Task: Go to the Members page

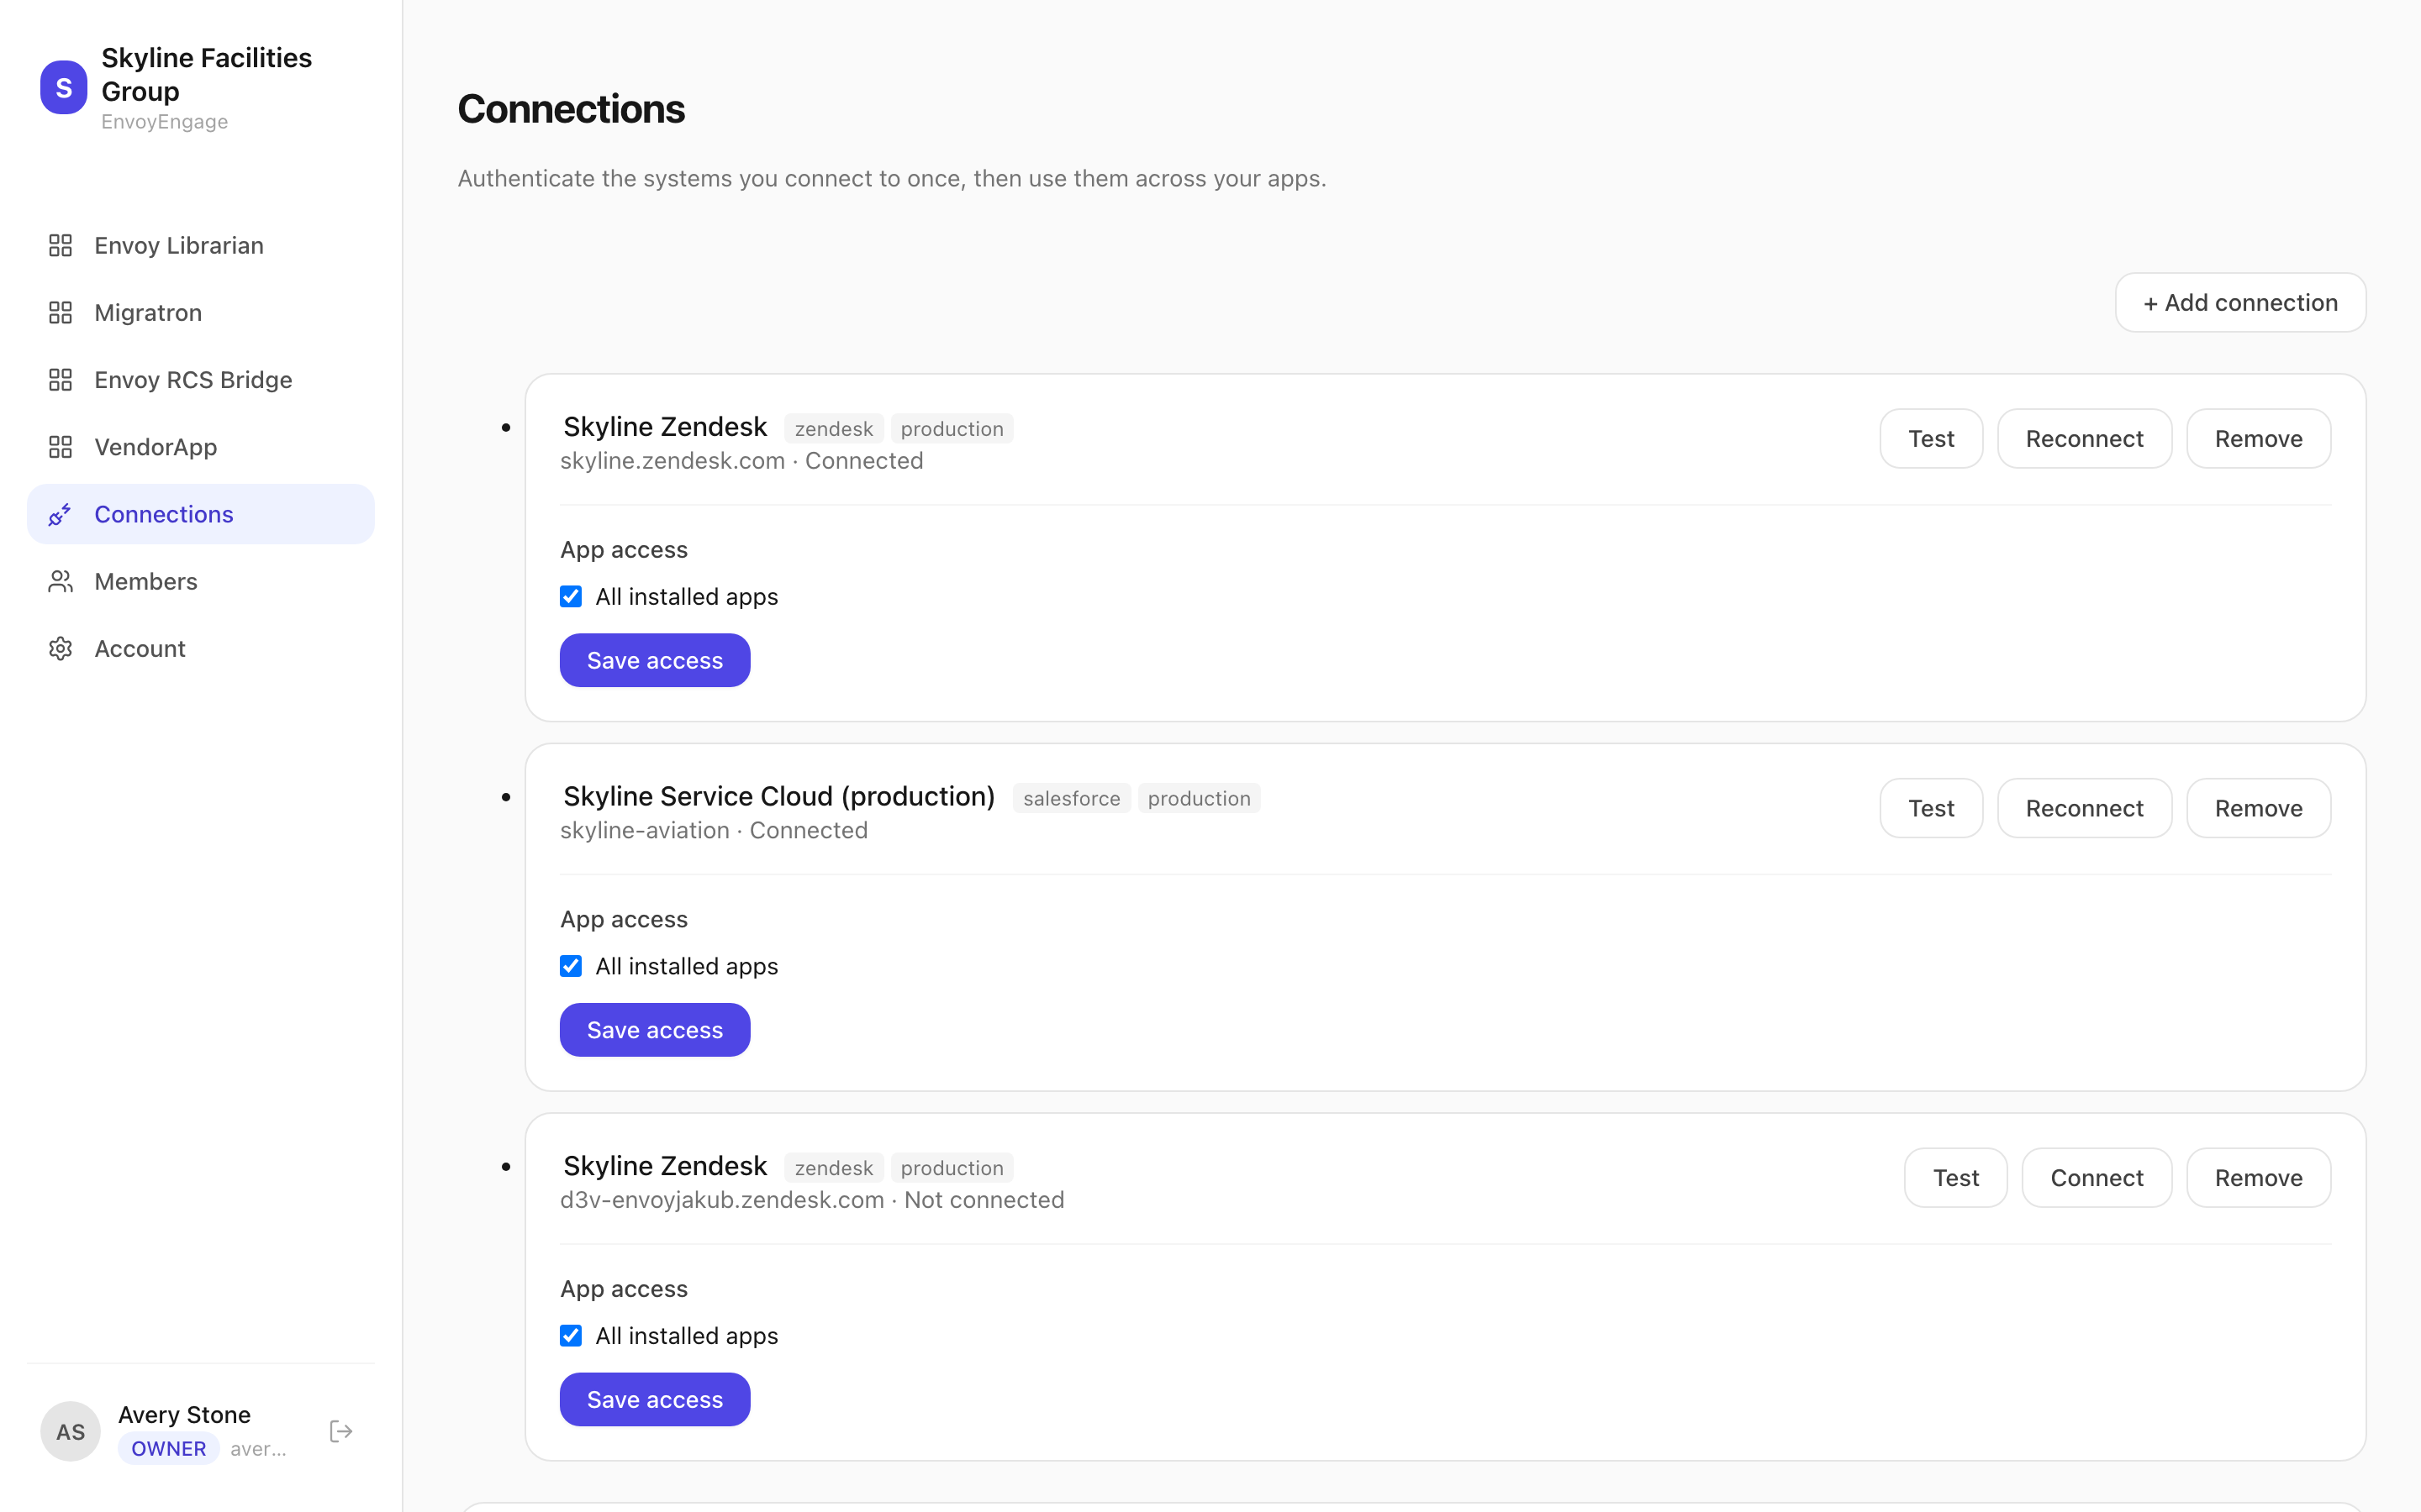Action: 201,581
